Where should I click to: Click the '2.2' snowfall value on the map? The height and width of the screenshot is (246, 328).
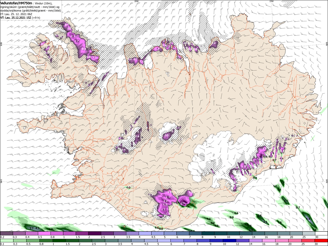(x=165, y=201)
